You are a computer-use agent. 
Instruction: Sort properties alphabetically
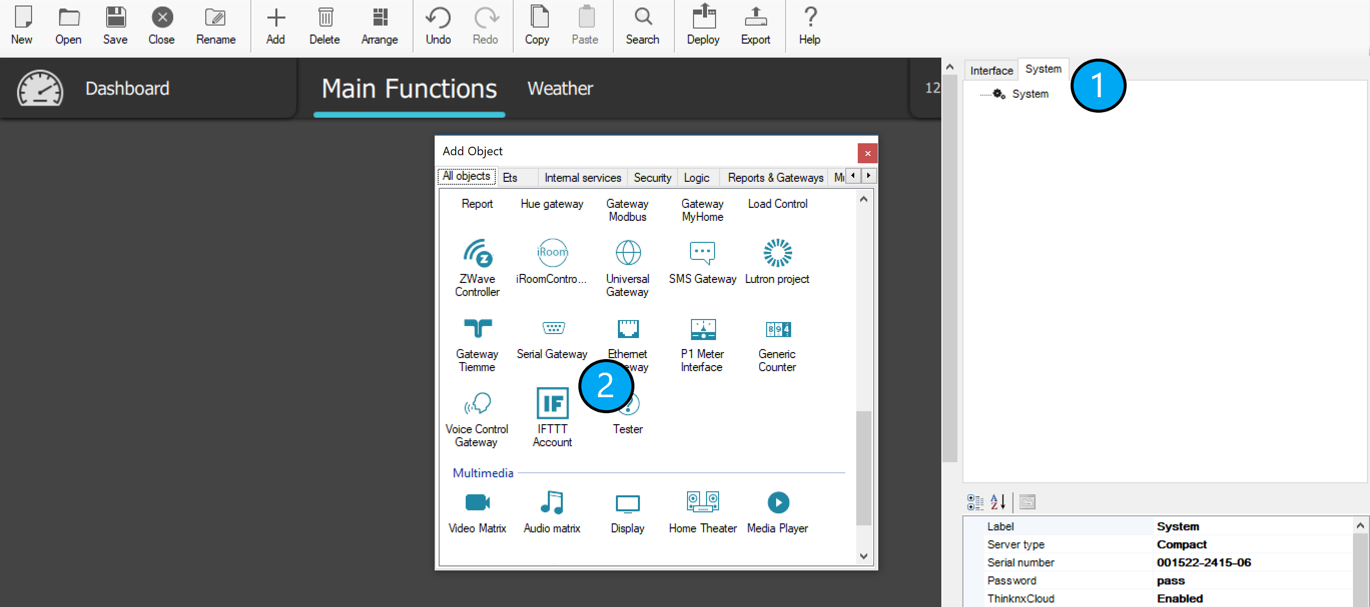tap(998, 502)
